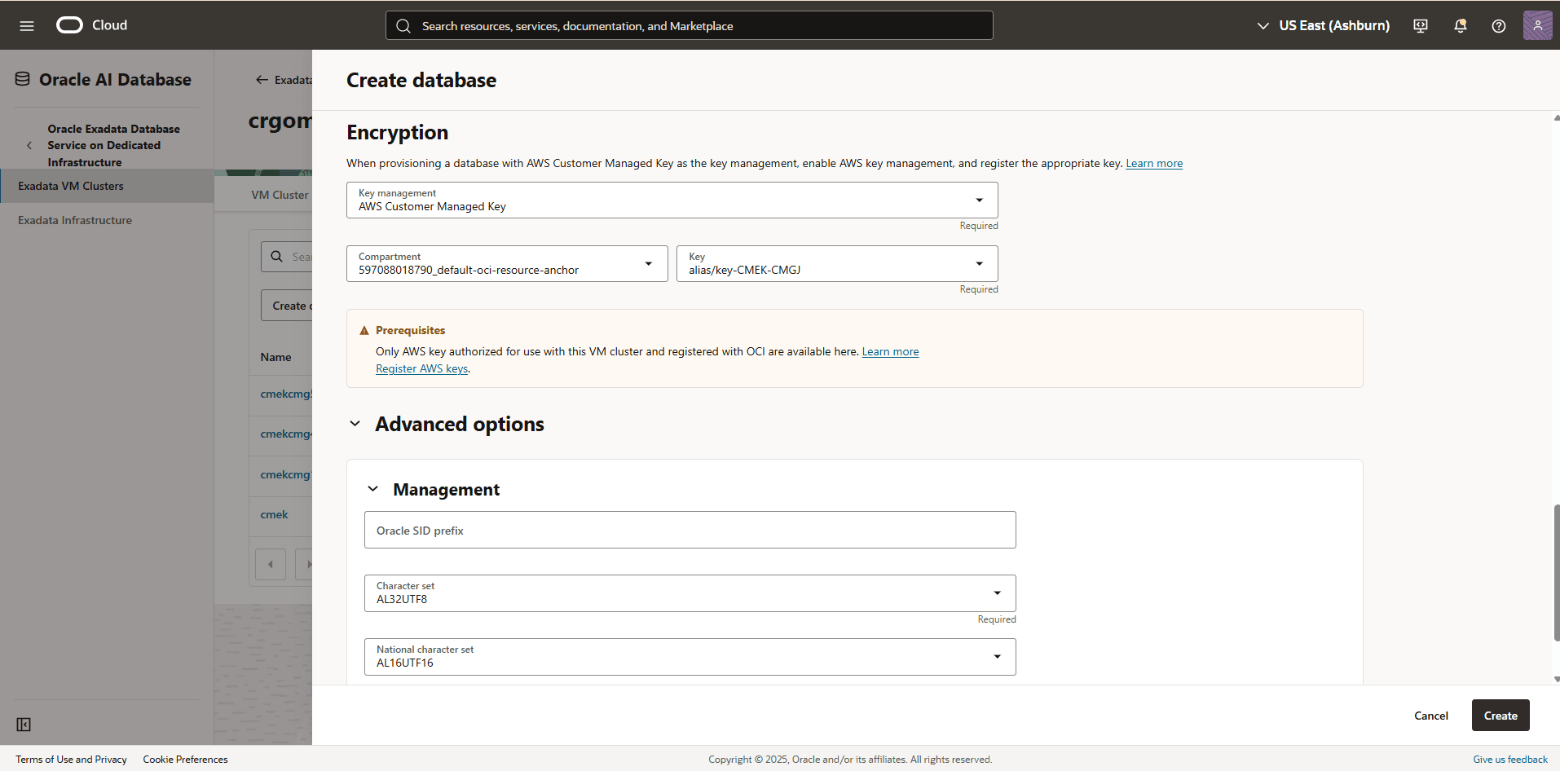Collapse the Management section
The height and width of the screenshot is (771, 1560).
pos(373,488)
